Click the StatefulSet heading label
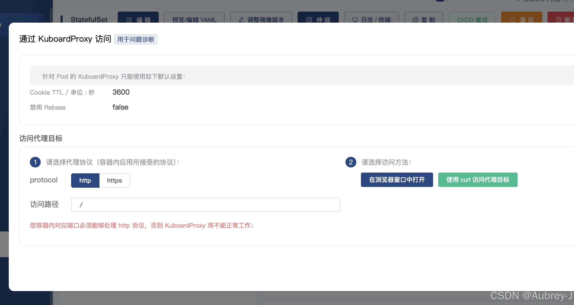The image size is (574, 305). tap(89, 20)
